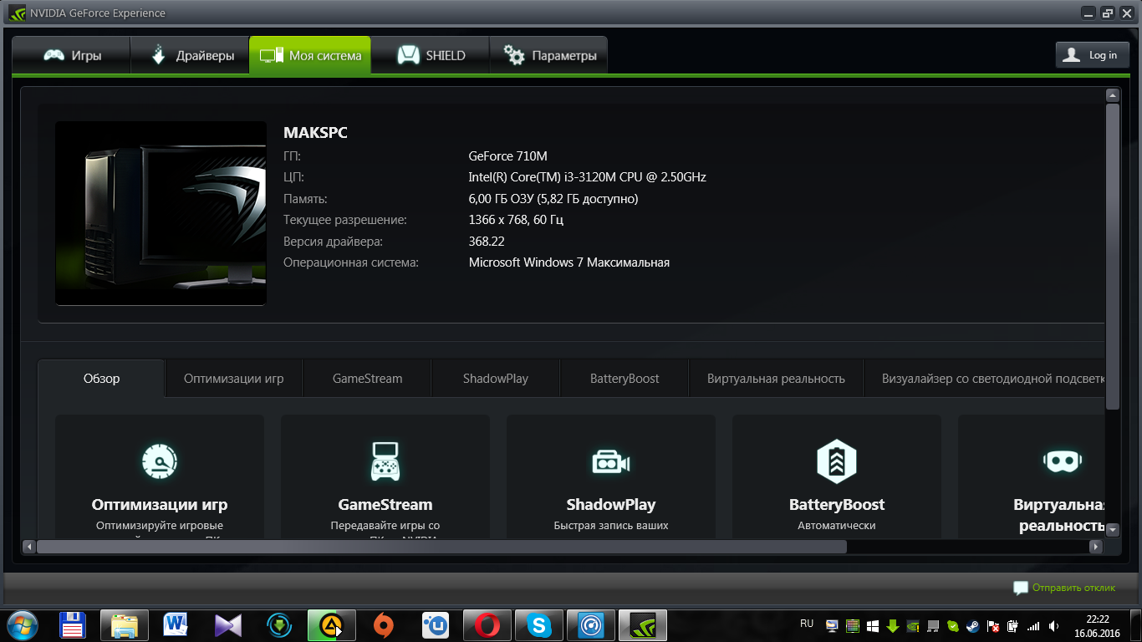Switch to the GameStream sub-tab

(367, 379)
